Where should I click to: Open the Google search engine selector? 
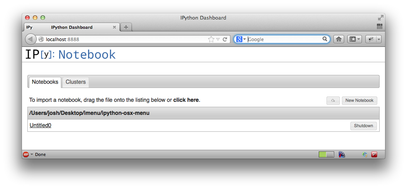point(241,39)
